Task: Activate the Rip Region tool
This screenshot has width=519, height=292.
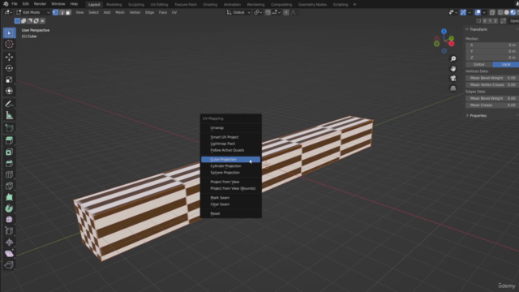Action: tap(9, 265)
